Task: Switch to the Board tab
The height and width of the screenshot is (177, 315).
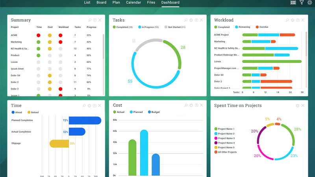Action: pyautogui.click(x=101, y=2)
